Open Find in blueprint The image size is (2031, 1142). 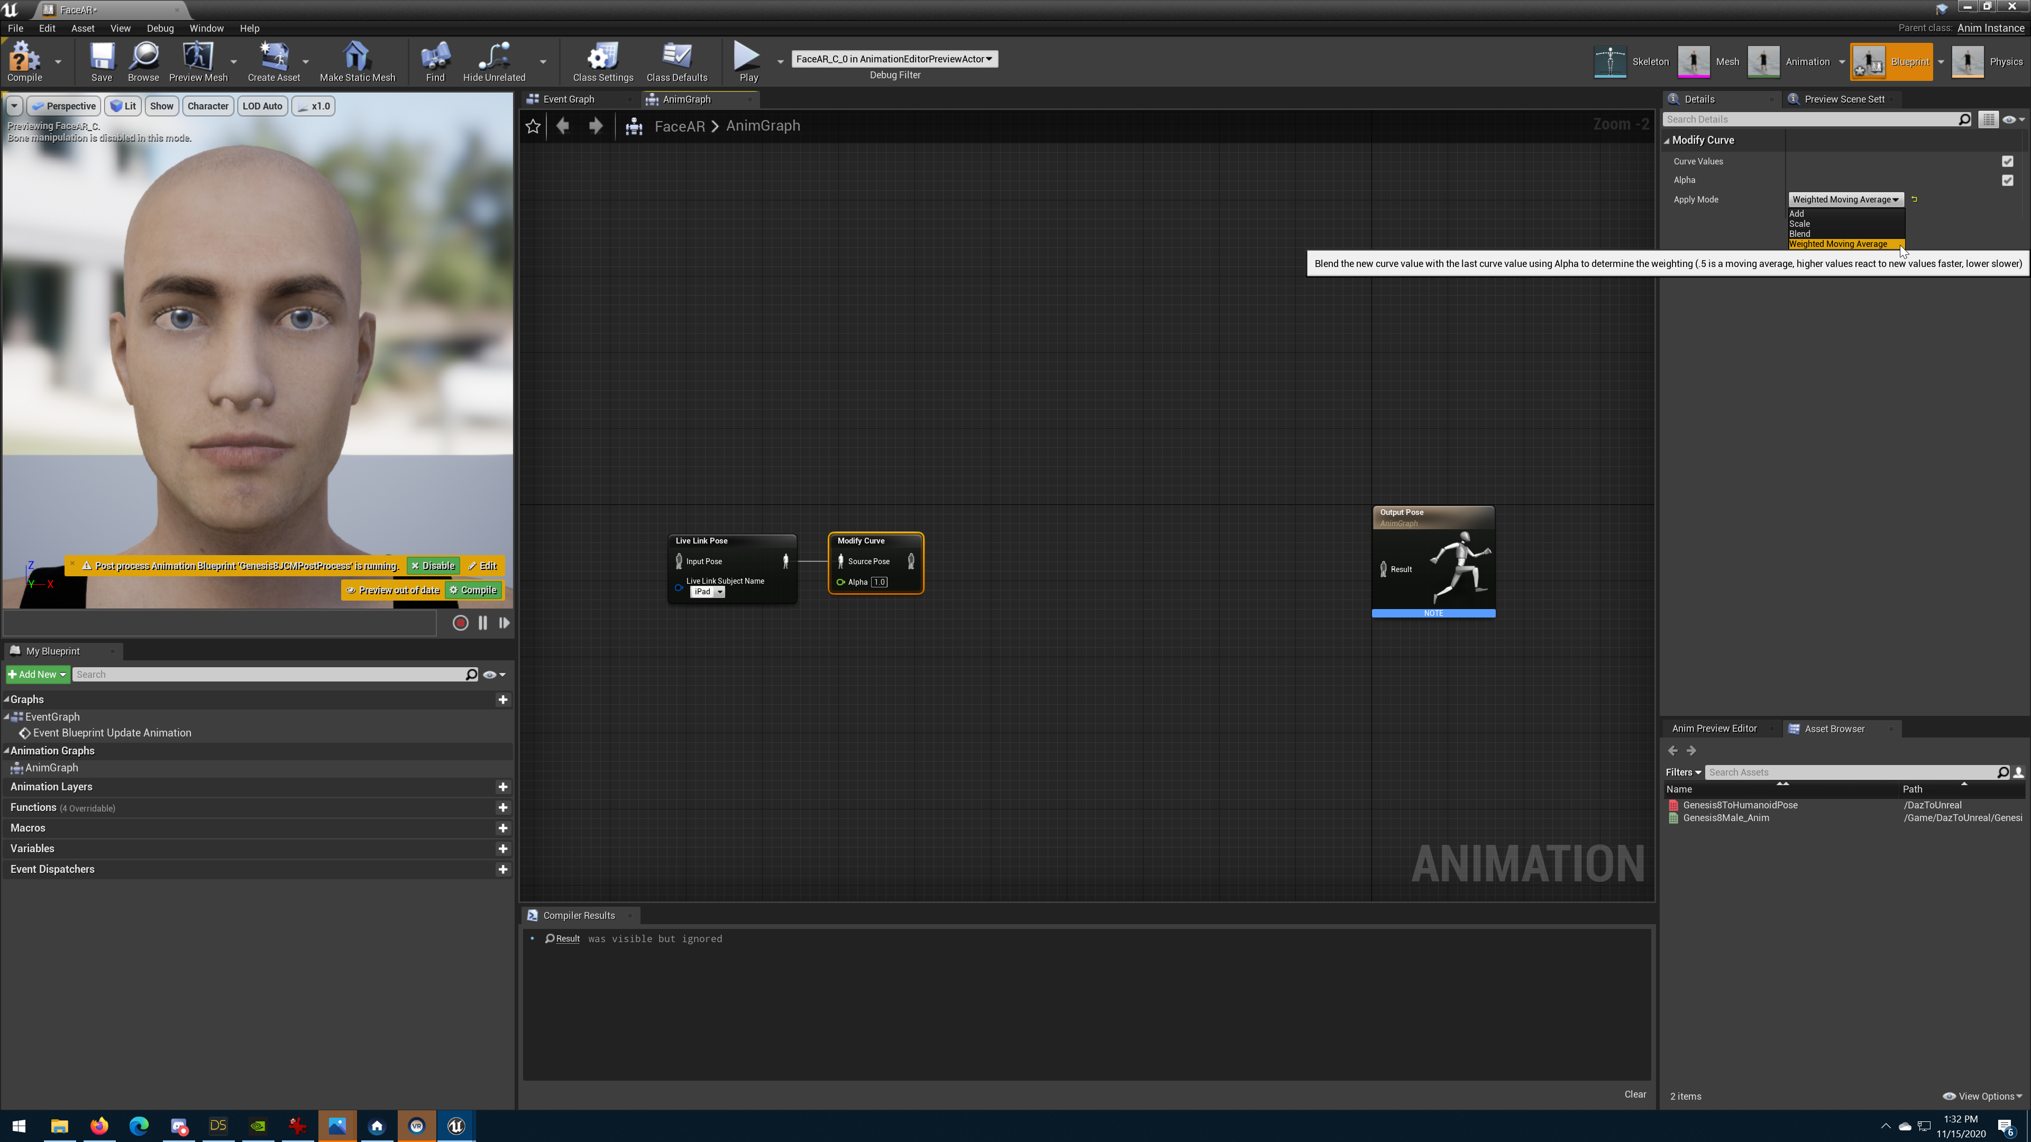click(x=435, y=61)
